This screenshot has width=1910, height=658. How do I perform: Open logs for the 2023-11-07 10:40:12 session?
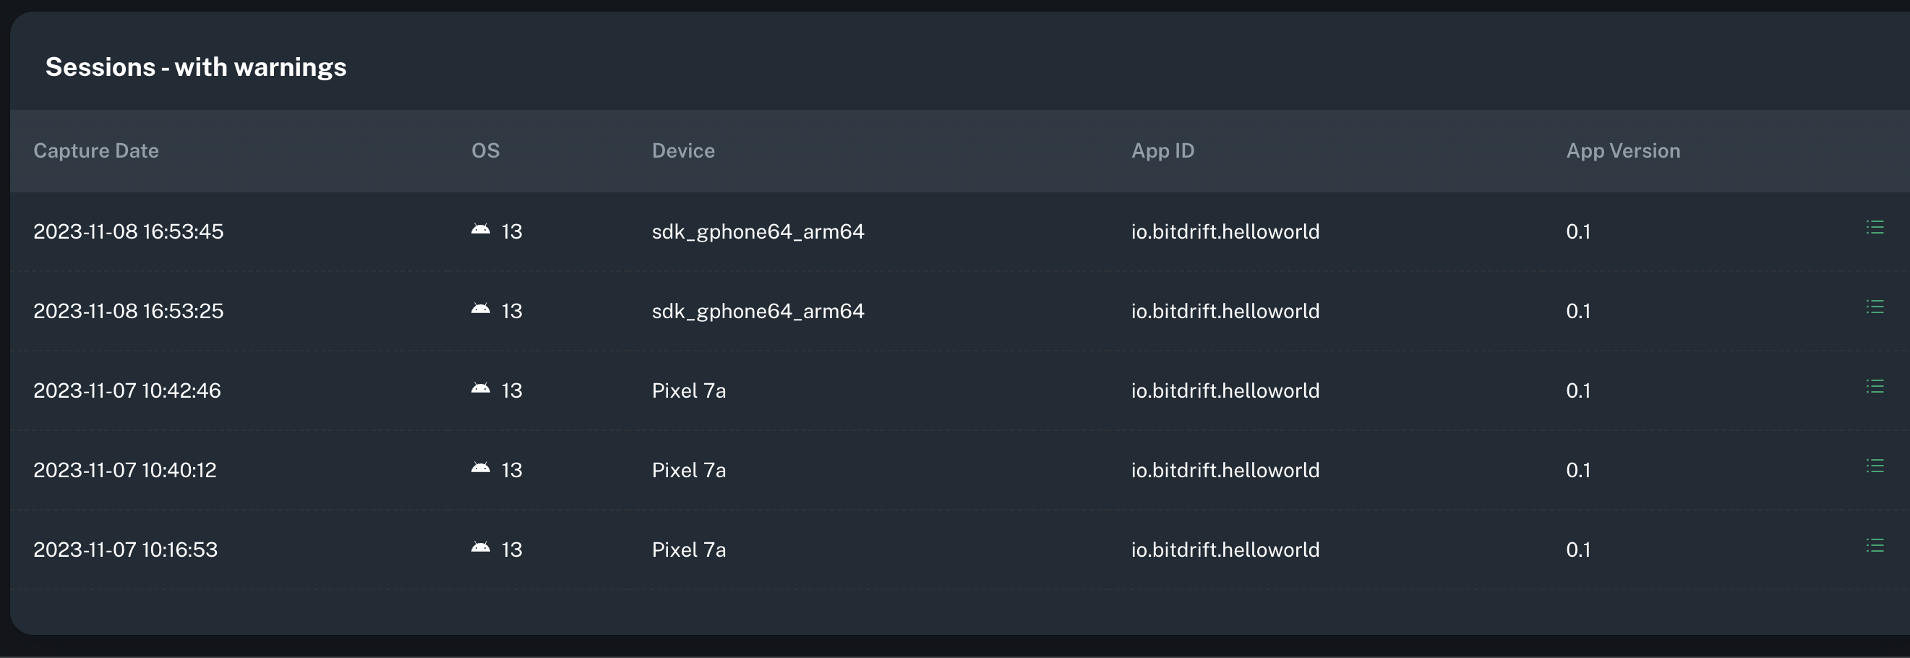click(x=1876, y=465)
